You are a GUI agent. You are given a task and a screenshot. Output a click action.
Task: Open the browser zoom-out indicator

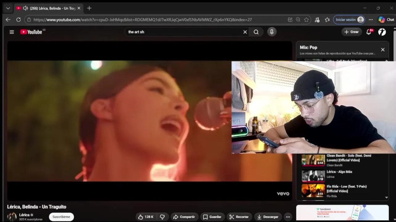(298, 19)
